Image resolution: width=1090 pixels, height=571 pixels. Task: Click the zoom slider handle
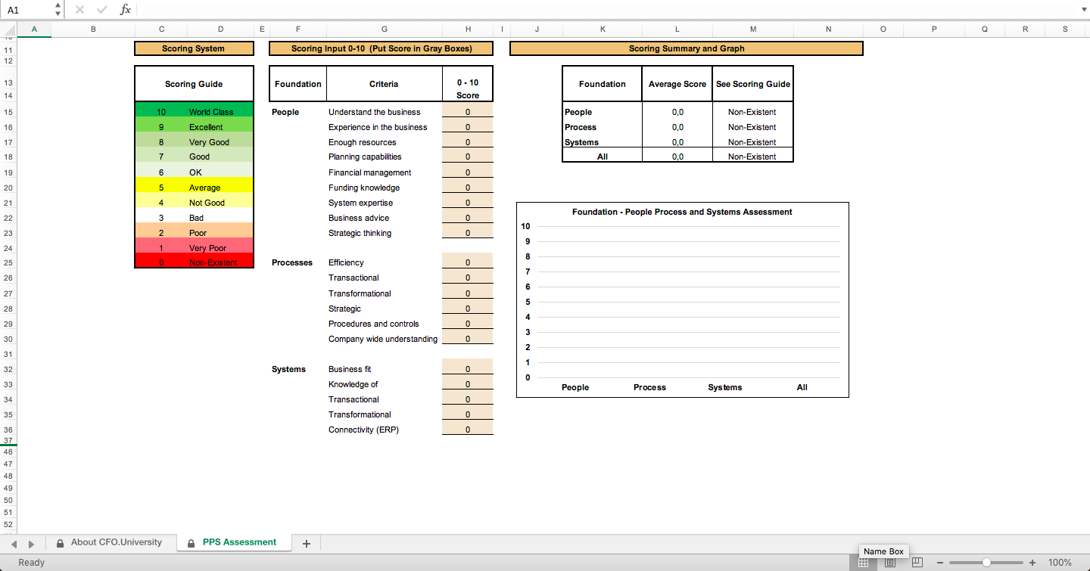coord(986,563)
